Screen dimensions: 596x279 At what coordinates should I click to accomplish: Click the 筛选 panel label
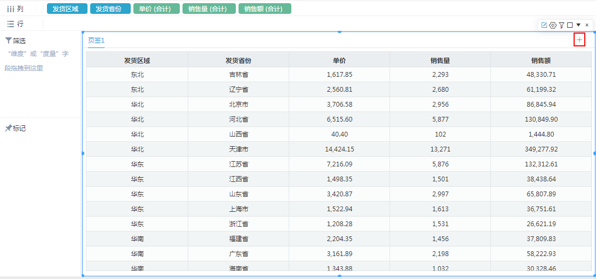19,41
